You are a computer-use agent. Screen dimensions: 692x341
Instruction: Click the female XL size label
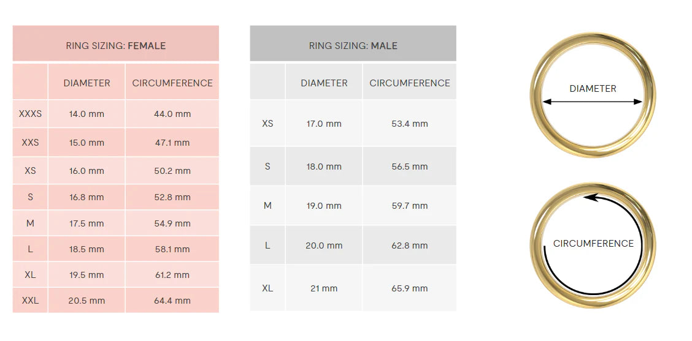(x=30, y=274)
